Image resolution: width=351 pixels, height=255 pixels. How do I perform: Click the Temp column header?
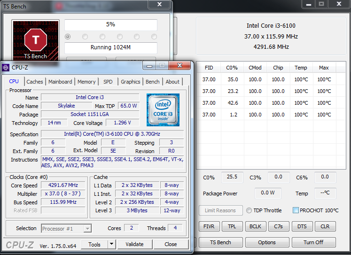[301, 68]
